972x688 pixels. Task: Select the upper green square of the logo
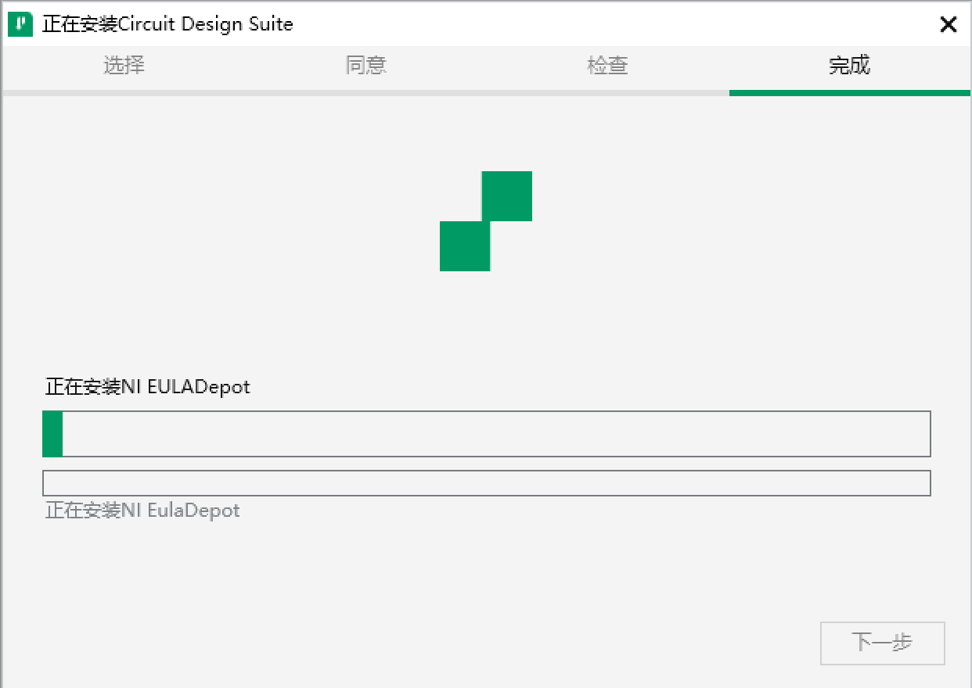[x=506, y=195]
